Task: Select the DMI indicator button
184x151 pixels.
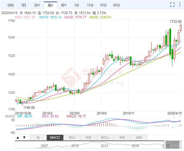Action: 139,138
